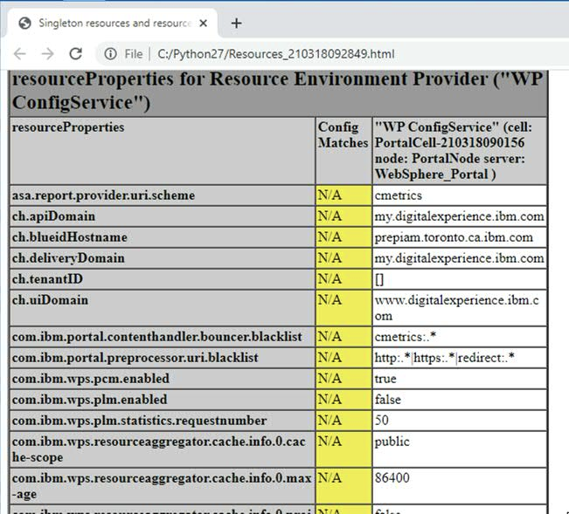Focus the address bar file path
Screen dimensions: 569x514
tap(276, 54)
